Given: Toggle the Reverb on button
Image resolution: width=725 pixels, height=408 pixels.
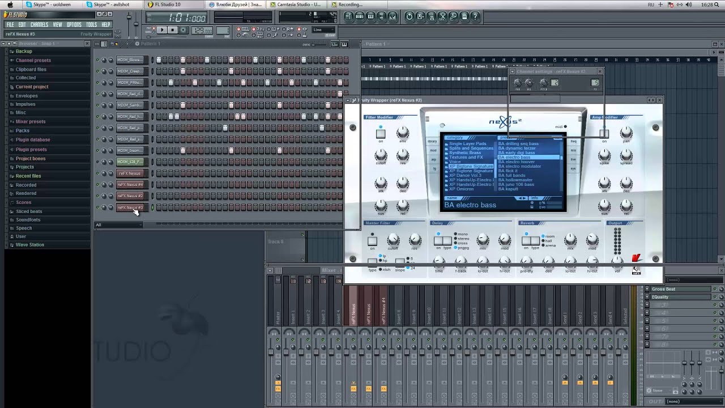Looking at the screenshot, I should (526, 241).
